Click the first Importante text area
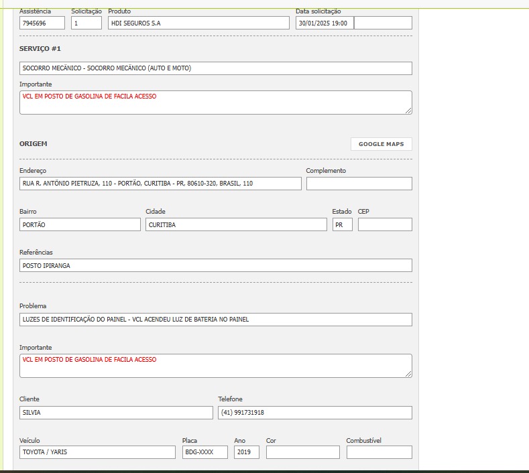Viewport: 529px width, 473px height. pyautogui.click(x=215, y=103)
